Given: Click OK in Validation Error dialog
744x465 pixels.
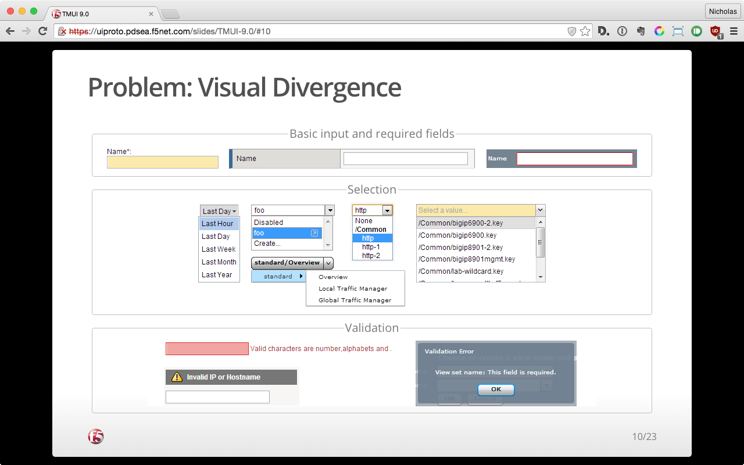Looking at the screenshot, I should (496, 389).
